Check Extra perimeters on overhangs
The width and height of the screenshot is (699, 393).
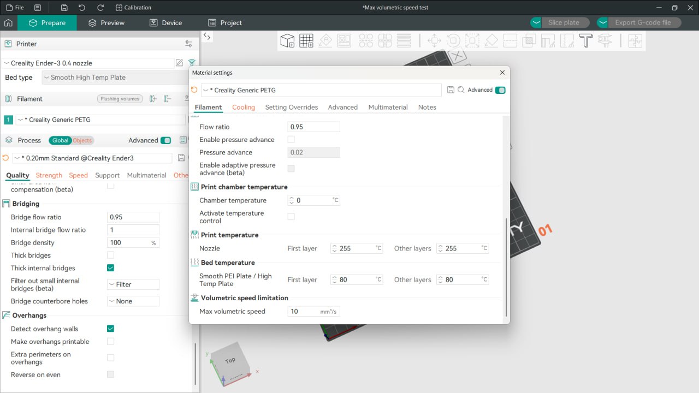click(110, 358)
